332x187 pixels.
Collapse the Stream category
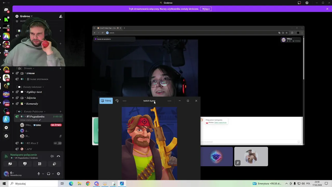tap(29, 68)
